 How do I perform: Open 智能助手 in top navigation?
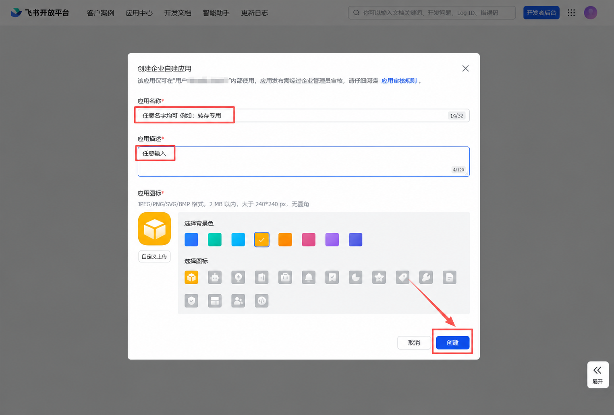click(x=216, y=13)
